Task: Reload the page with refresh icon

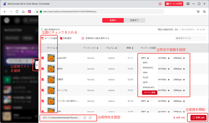Action: (x=17, y=12)
